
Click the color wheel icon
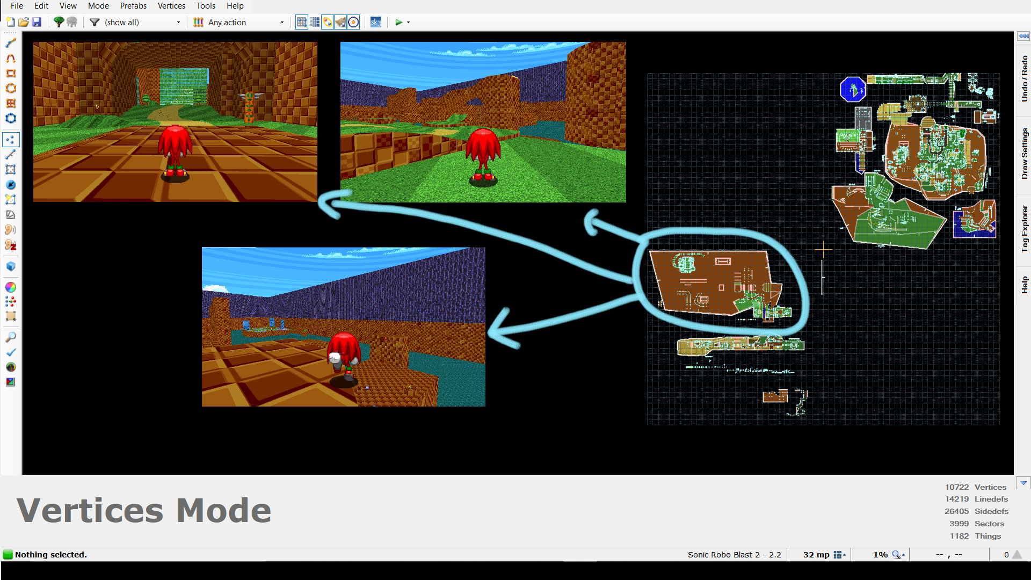11,287
